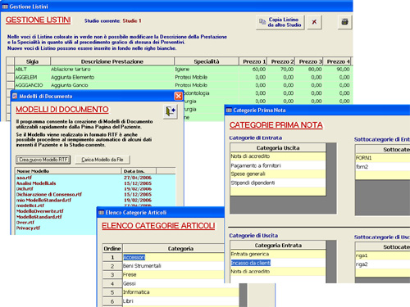Select the Frese category row
Viewport: 410px width, 307px height.
[173, 274]
